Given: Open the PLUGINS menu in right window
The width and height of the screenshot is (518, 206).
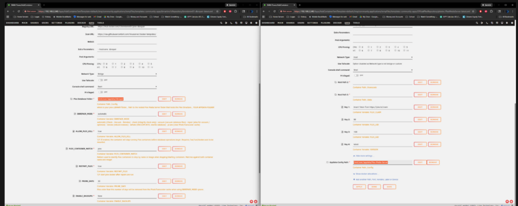Looking at the screenshot, I should coord(325,23).
